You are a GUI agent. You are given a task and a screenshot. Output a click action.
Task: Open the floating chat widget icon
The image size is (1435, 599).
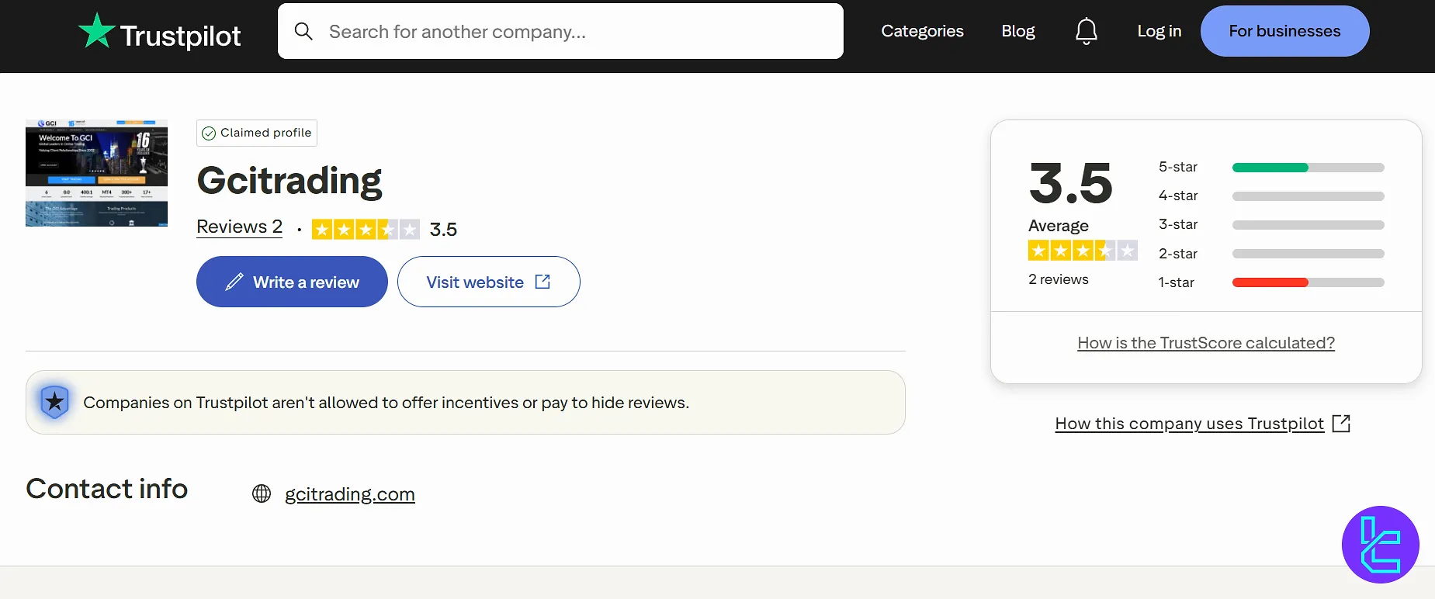point(1380,545)
